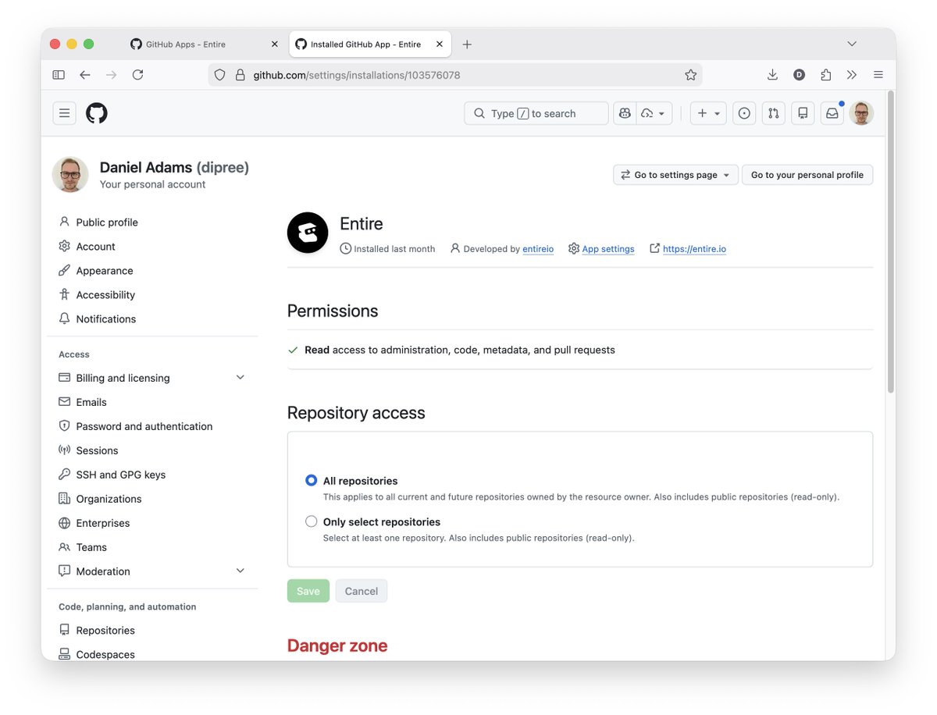Open Sessions settings
Image resolution: width=937 pixels, height=715 pixels.
(x=97, y=450)
